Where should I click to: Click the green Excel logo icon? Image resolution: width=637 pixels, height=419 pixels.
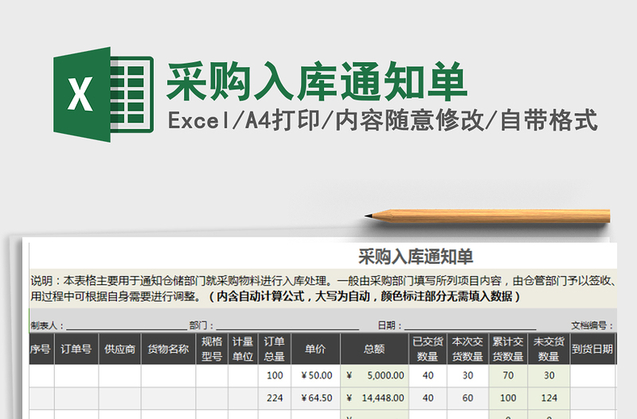pyautogui.click(x=104, y=94)
